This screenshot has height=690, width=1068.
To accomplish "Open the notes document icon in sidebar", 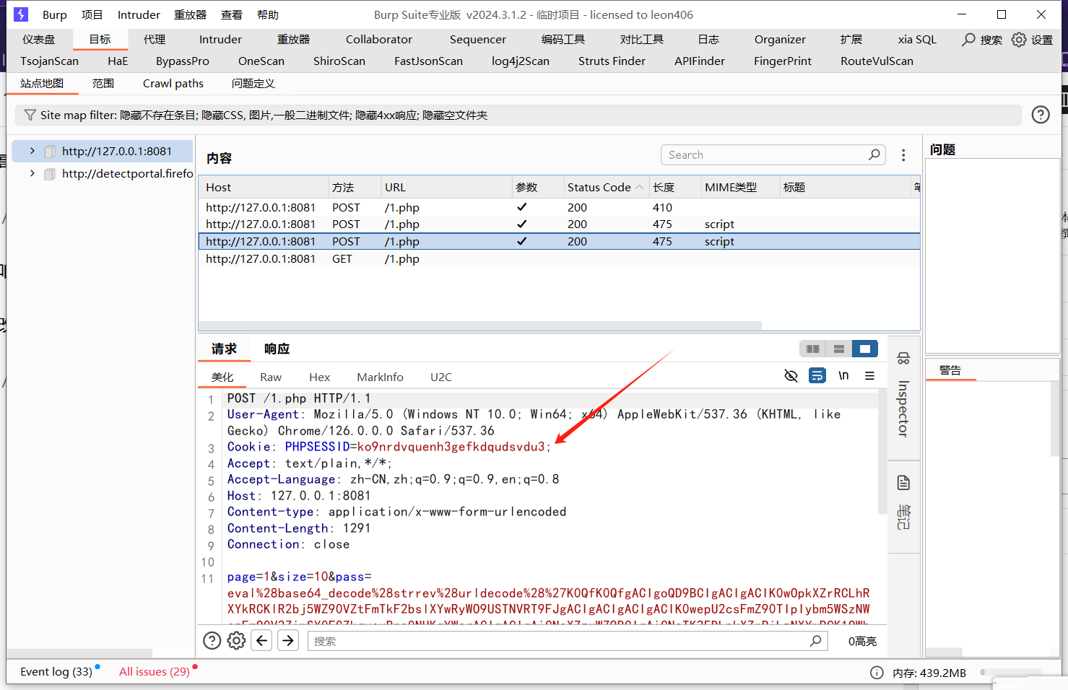I will tap(903, 483).
